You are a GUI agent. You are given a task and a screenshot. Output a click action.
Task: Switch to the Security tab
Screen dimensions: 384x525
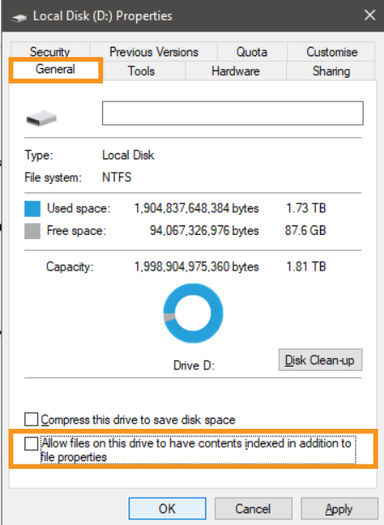click(x=49, y=52)
